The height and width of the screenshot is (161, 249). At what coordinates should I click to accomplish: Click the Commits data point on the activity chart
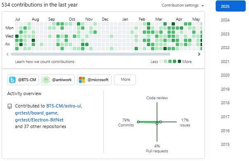tap(138, 122)
